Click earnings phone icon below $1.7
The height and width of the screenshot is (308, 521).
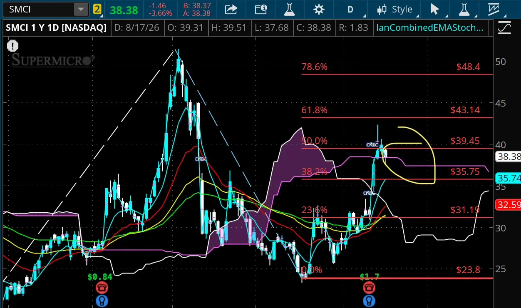point(369,288)
